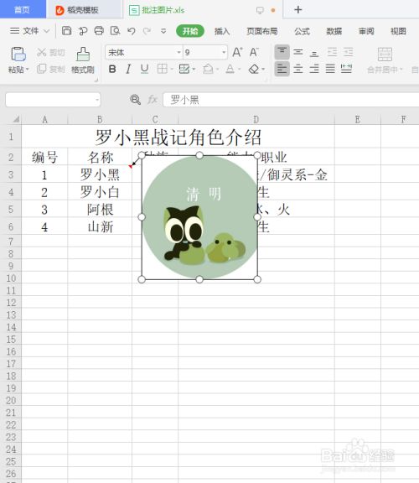This screenshot has height=483, width=419.
Task: Click the zoom magnifier icon beside fx
Action: click(x=135, y=100)
